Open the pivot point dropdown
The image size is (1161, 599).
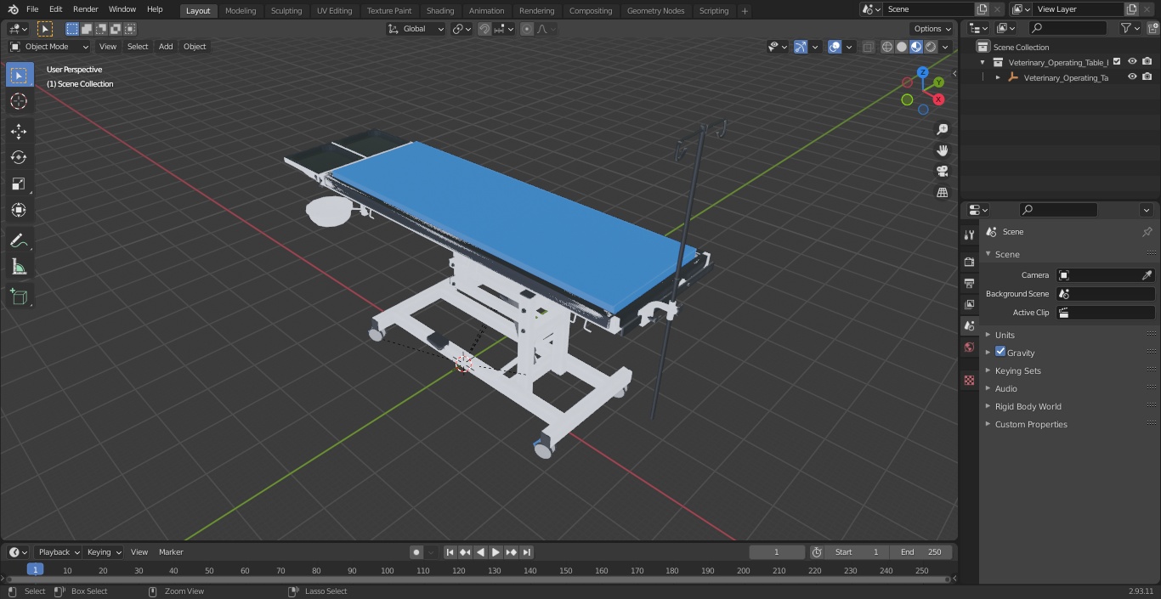462,29
